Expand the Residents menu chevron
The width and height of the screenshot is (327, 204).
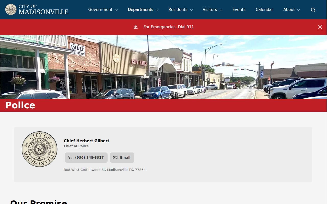click(x=191, y=10)
